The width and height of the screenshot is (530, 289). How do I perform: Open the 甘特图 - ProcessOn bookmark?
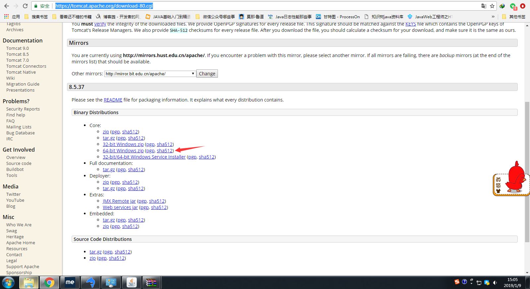pyautogui.click(x=338, y=17)
